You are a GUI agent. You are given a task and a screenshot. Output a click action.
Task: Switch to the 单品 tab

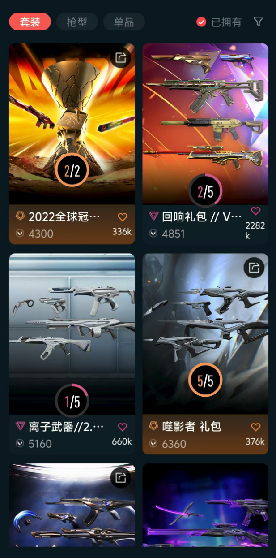click(124, 22)
